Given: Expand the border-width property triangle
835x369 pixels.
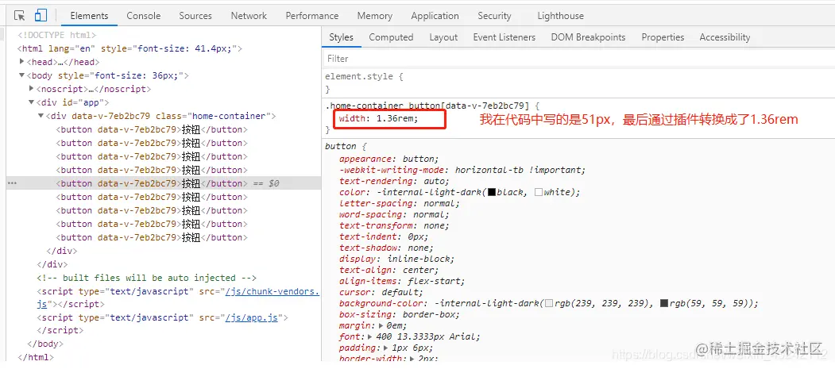Looking at the screenshot, I should click(x=413, y=359).
